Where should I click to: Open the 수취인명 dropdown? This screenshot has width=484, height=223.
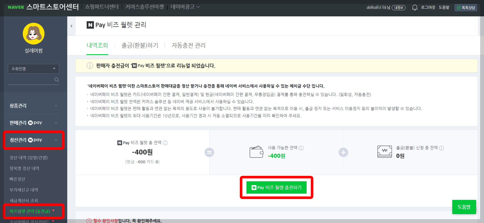33,69
